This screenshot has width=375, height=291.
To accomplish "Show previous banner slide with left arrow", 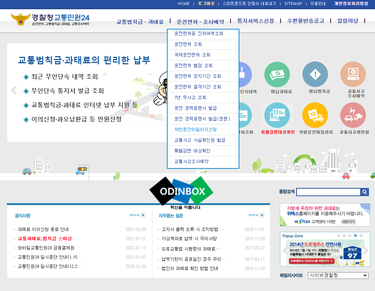I will 14,91.
